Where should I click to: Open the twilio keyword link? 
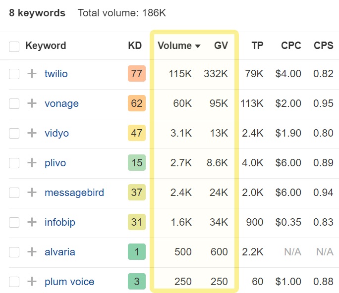pos(56,74)
